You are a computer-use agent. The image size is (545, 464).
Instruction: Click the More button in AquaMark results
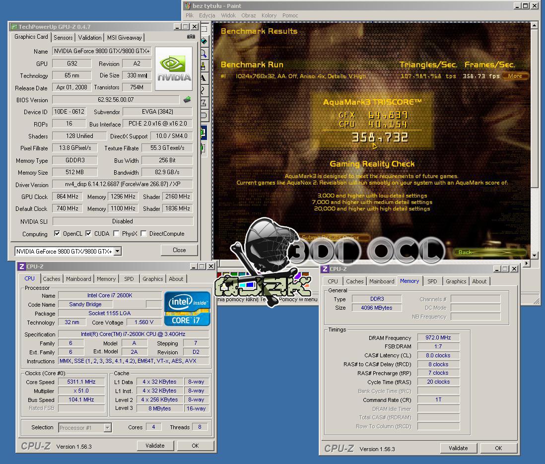point(515,76)
